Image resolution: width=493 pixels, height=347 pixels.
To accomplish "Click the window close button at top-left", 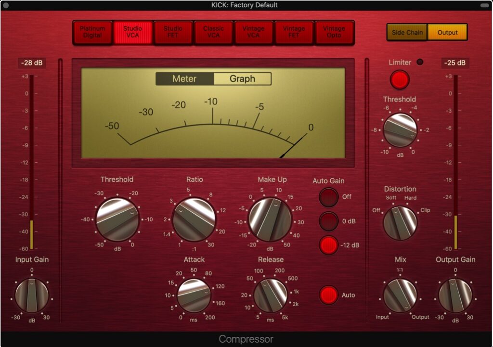I will pos(6,5).
